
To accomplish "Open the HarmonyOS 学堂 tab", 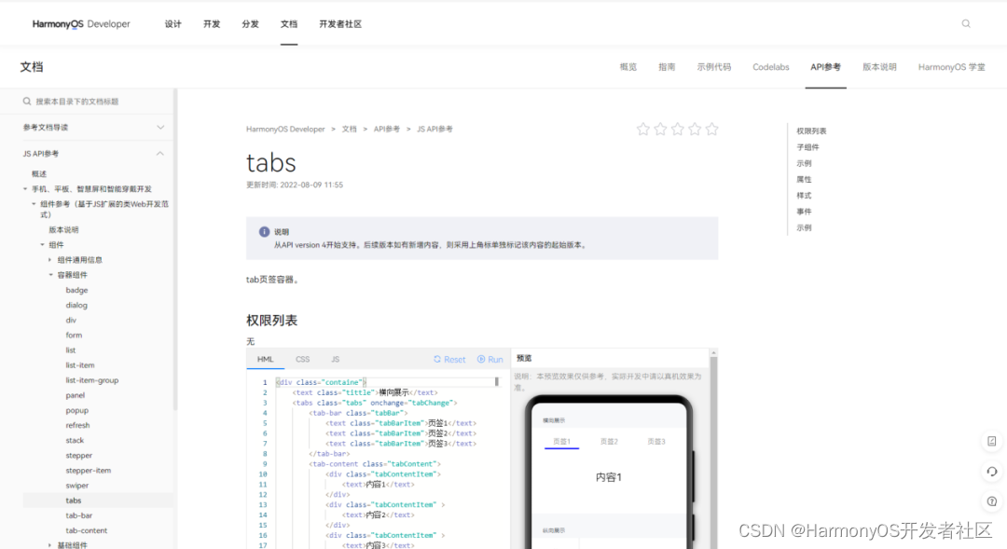I will point(951,67).
